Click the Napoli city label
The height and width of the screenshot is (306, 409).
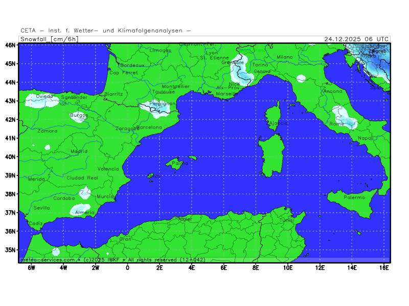coord(366,138)
